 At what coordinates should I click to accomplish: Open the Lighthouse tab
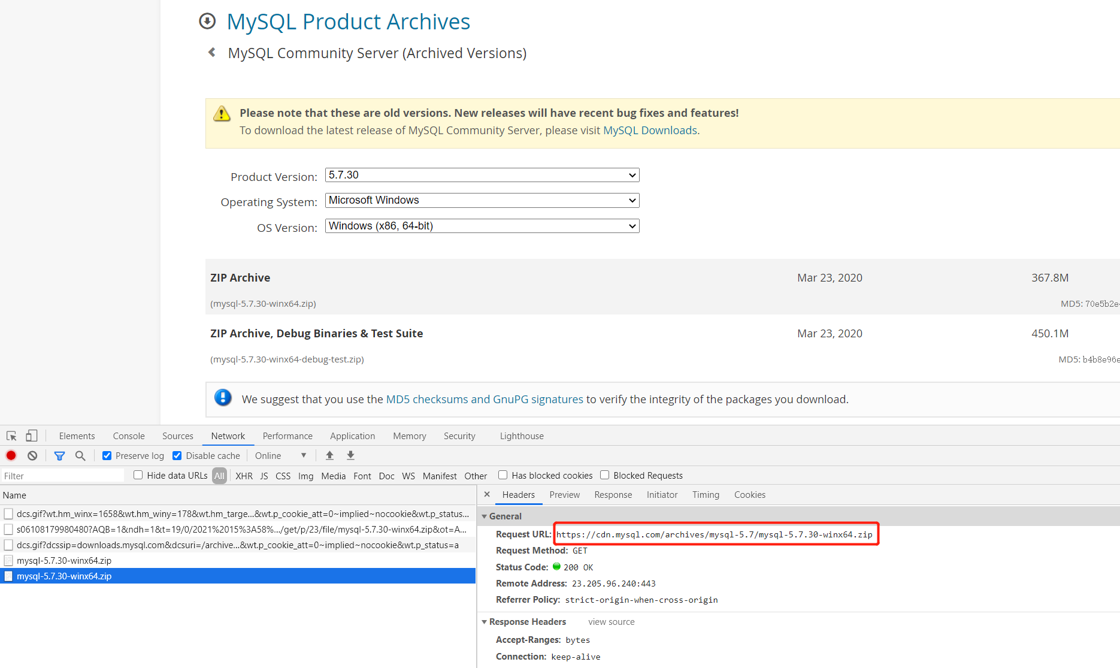click(x=522, y=436)
